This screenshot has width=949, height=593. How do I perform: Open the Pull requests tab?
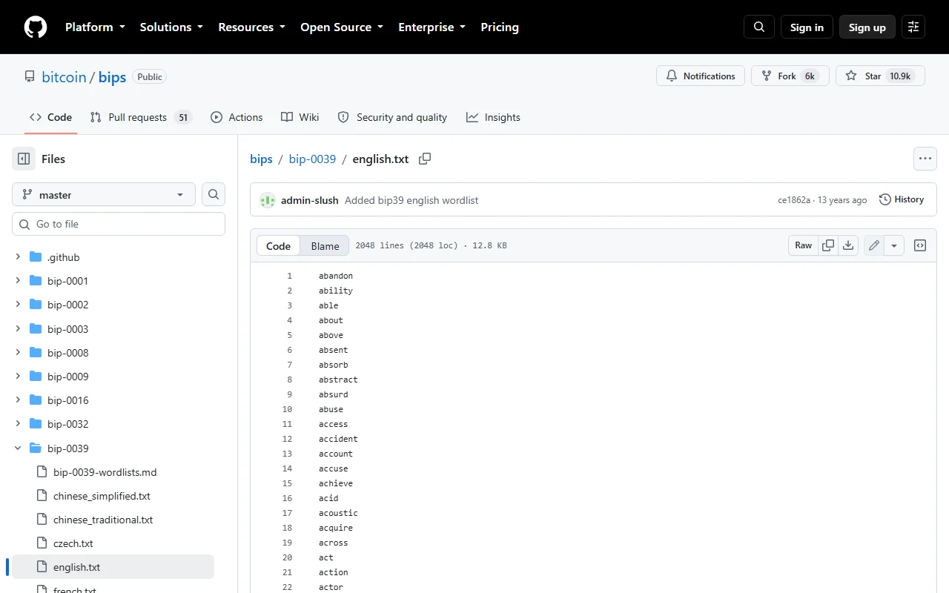(x=141, y=117)
